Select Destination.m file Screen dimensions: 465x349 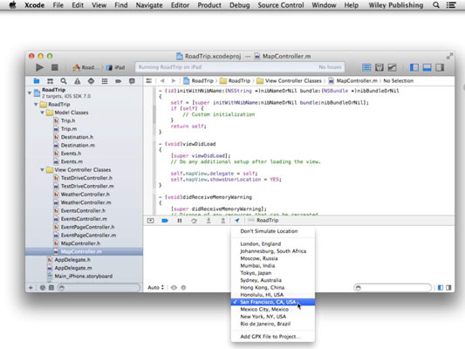[x=78, y=146]
